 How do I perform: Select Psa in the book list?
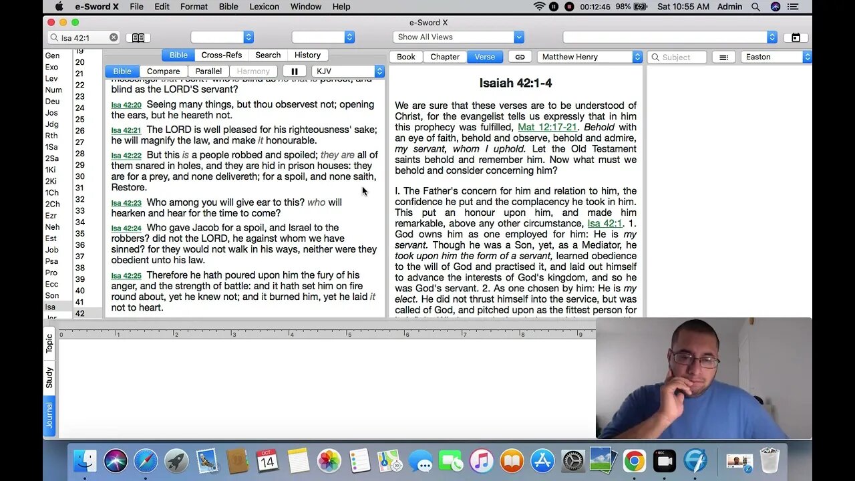tap(51, 261)
